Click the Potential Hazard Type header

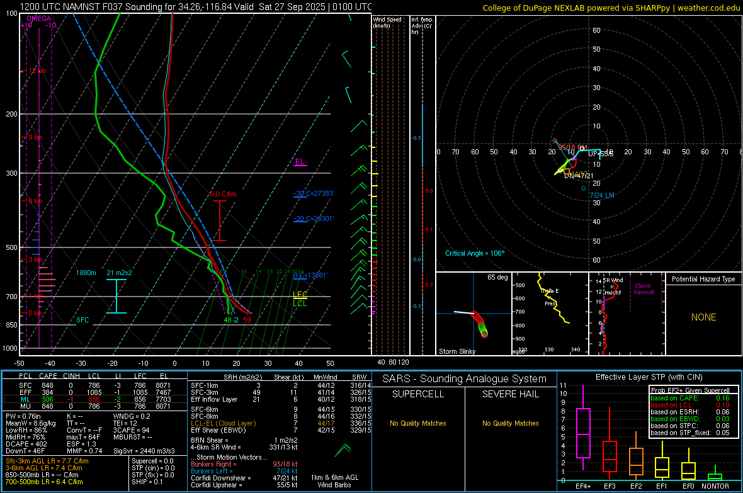coord(703,279)
